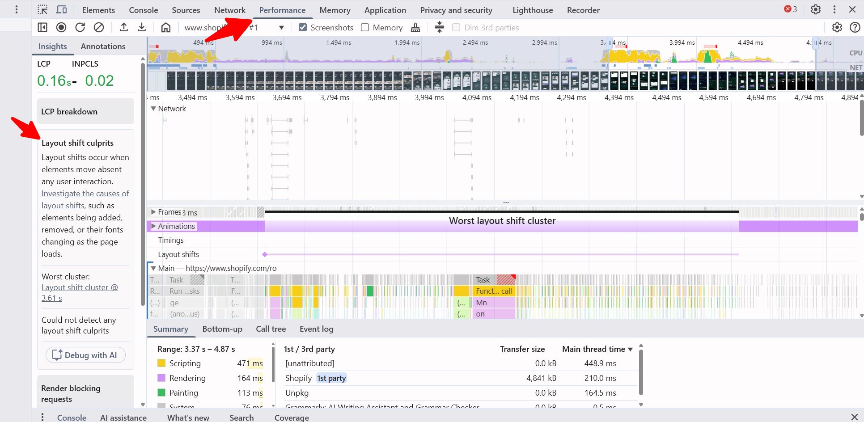Open the inspect element picker
Screen dimensions: 864x422
[42, 10]
